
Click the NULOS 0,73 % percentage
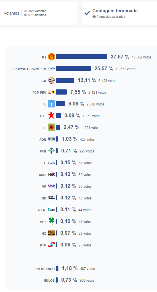pyautogui.click(x=69, y=280)
